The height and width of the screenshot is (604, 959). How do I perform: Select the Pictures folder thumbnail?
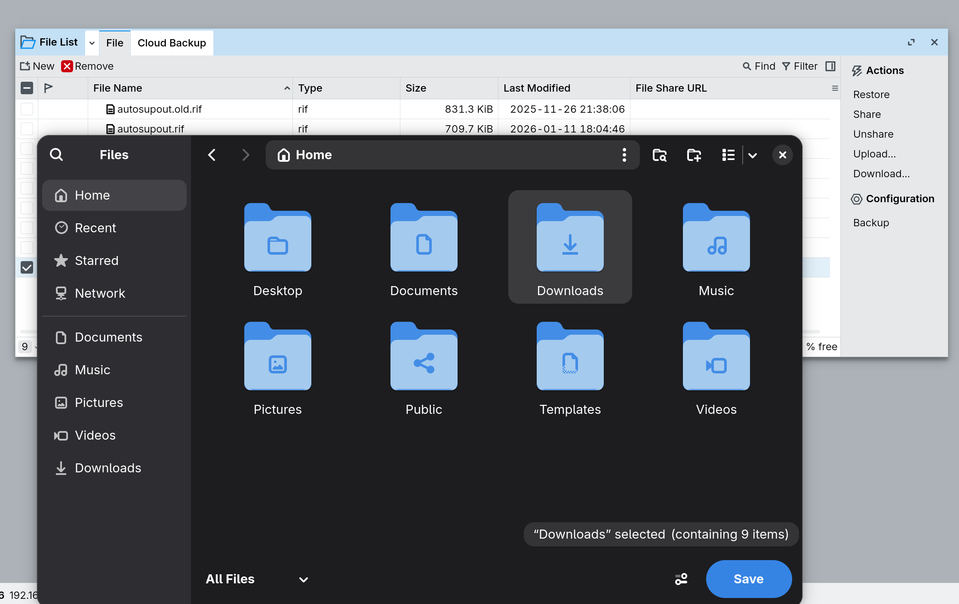278,357
